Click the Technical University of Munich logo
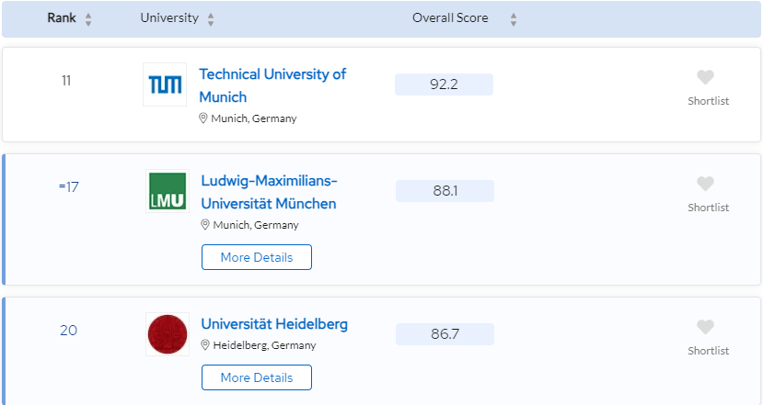The width and height of the screenshot is (763, 405). [x=165, y=84]
